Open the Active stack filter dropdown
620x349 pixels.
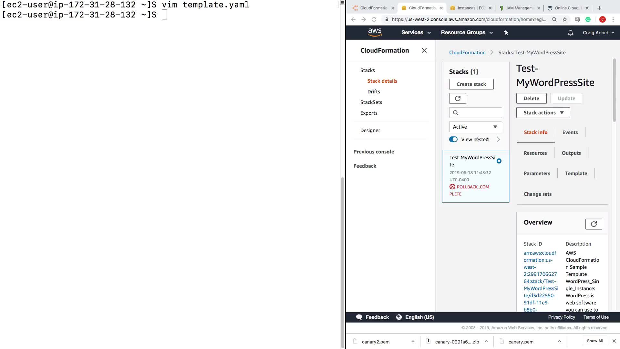coord(475,127)
